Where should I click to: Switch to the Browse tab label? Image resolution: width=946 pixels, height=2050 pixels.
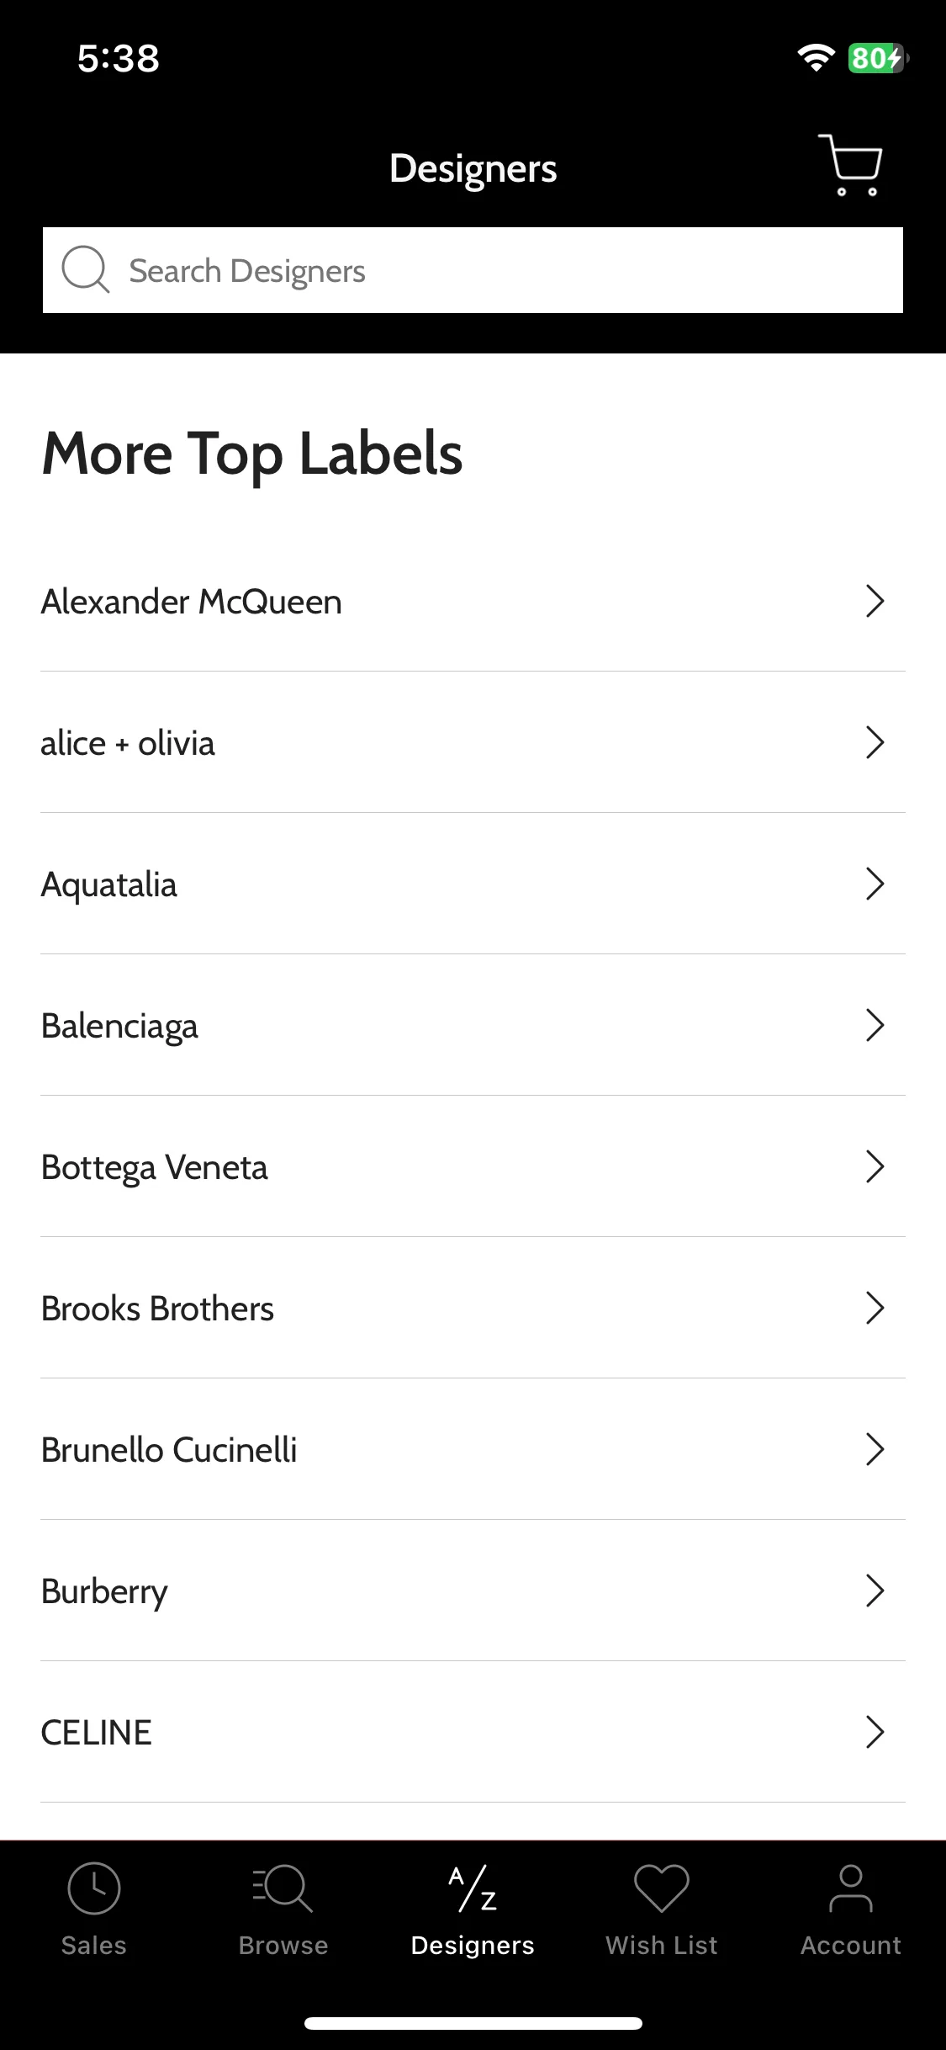click(283, 1946)
